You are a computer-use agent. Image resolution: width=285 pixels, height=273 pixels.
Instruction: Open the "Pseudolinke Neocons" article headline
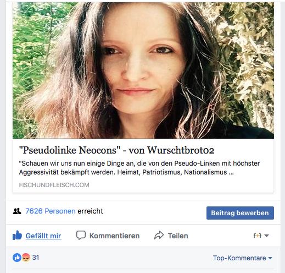click(116, 150)
